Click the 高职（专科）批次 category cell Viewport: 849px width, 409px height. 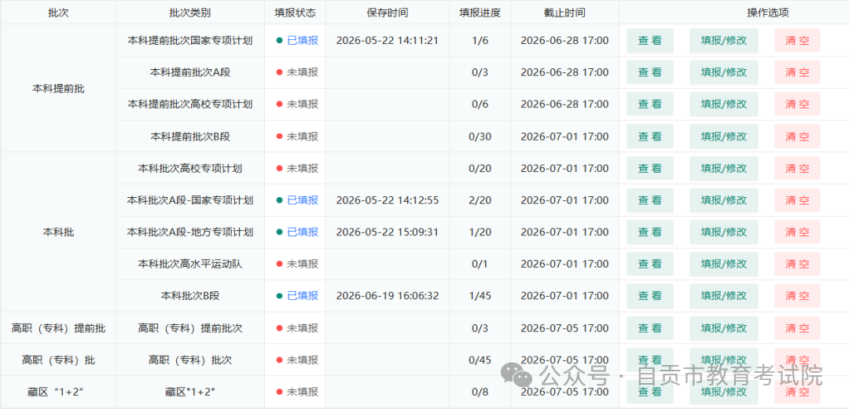click(190, 360)
